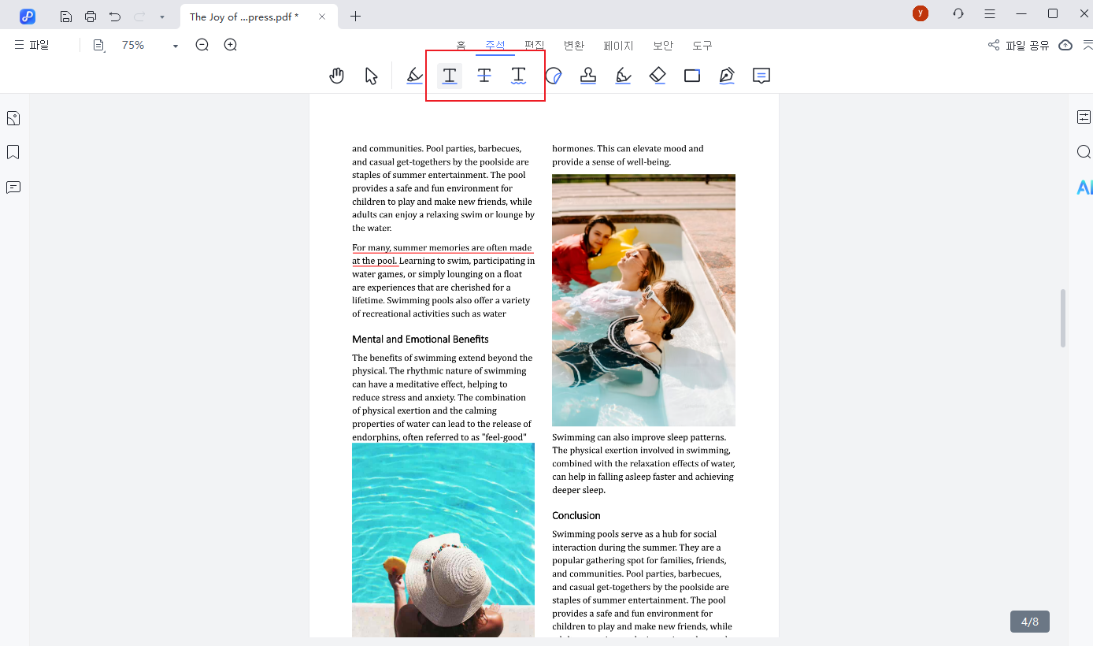Switch to the 보안 tab
The width and height of the screenshot is (1093, 646).
[x=663, y=46]
